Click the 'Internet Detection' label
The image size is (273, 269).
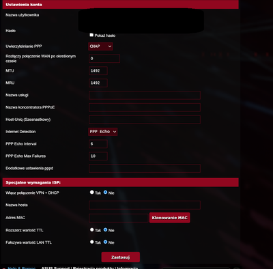[x=20, y=132]
